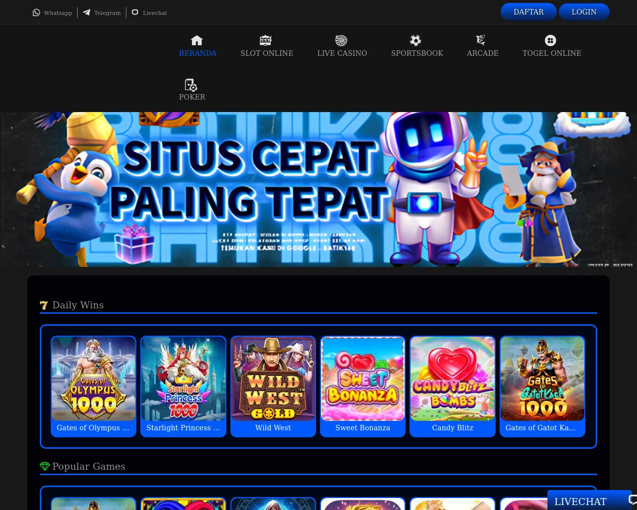This screenshot has height=510, width=637.
Task: Click the 'Candy Blitz' game title
Action: pyautogui.click(x=452, y=428)
